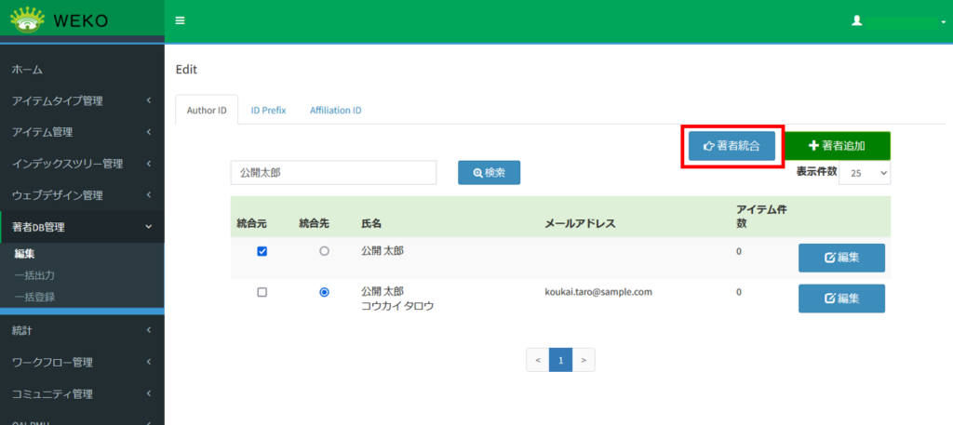
Task: Switch to the Affiliation ID tab
Action: 335,110
